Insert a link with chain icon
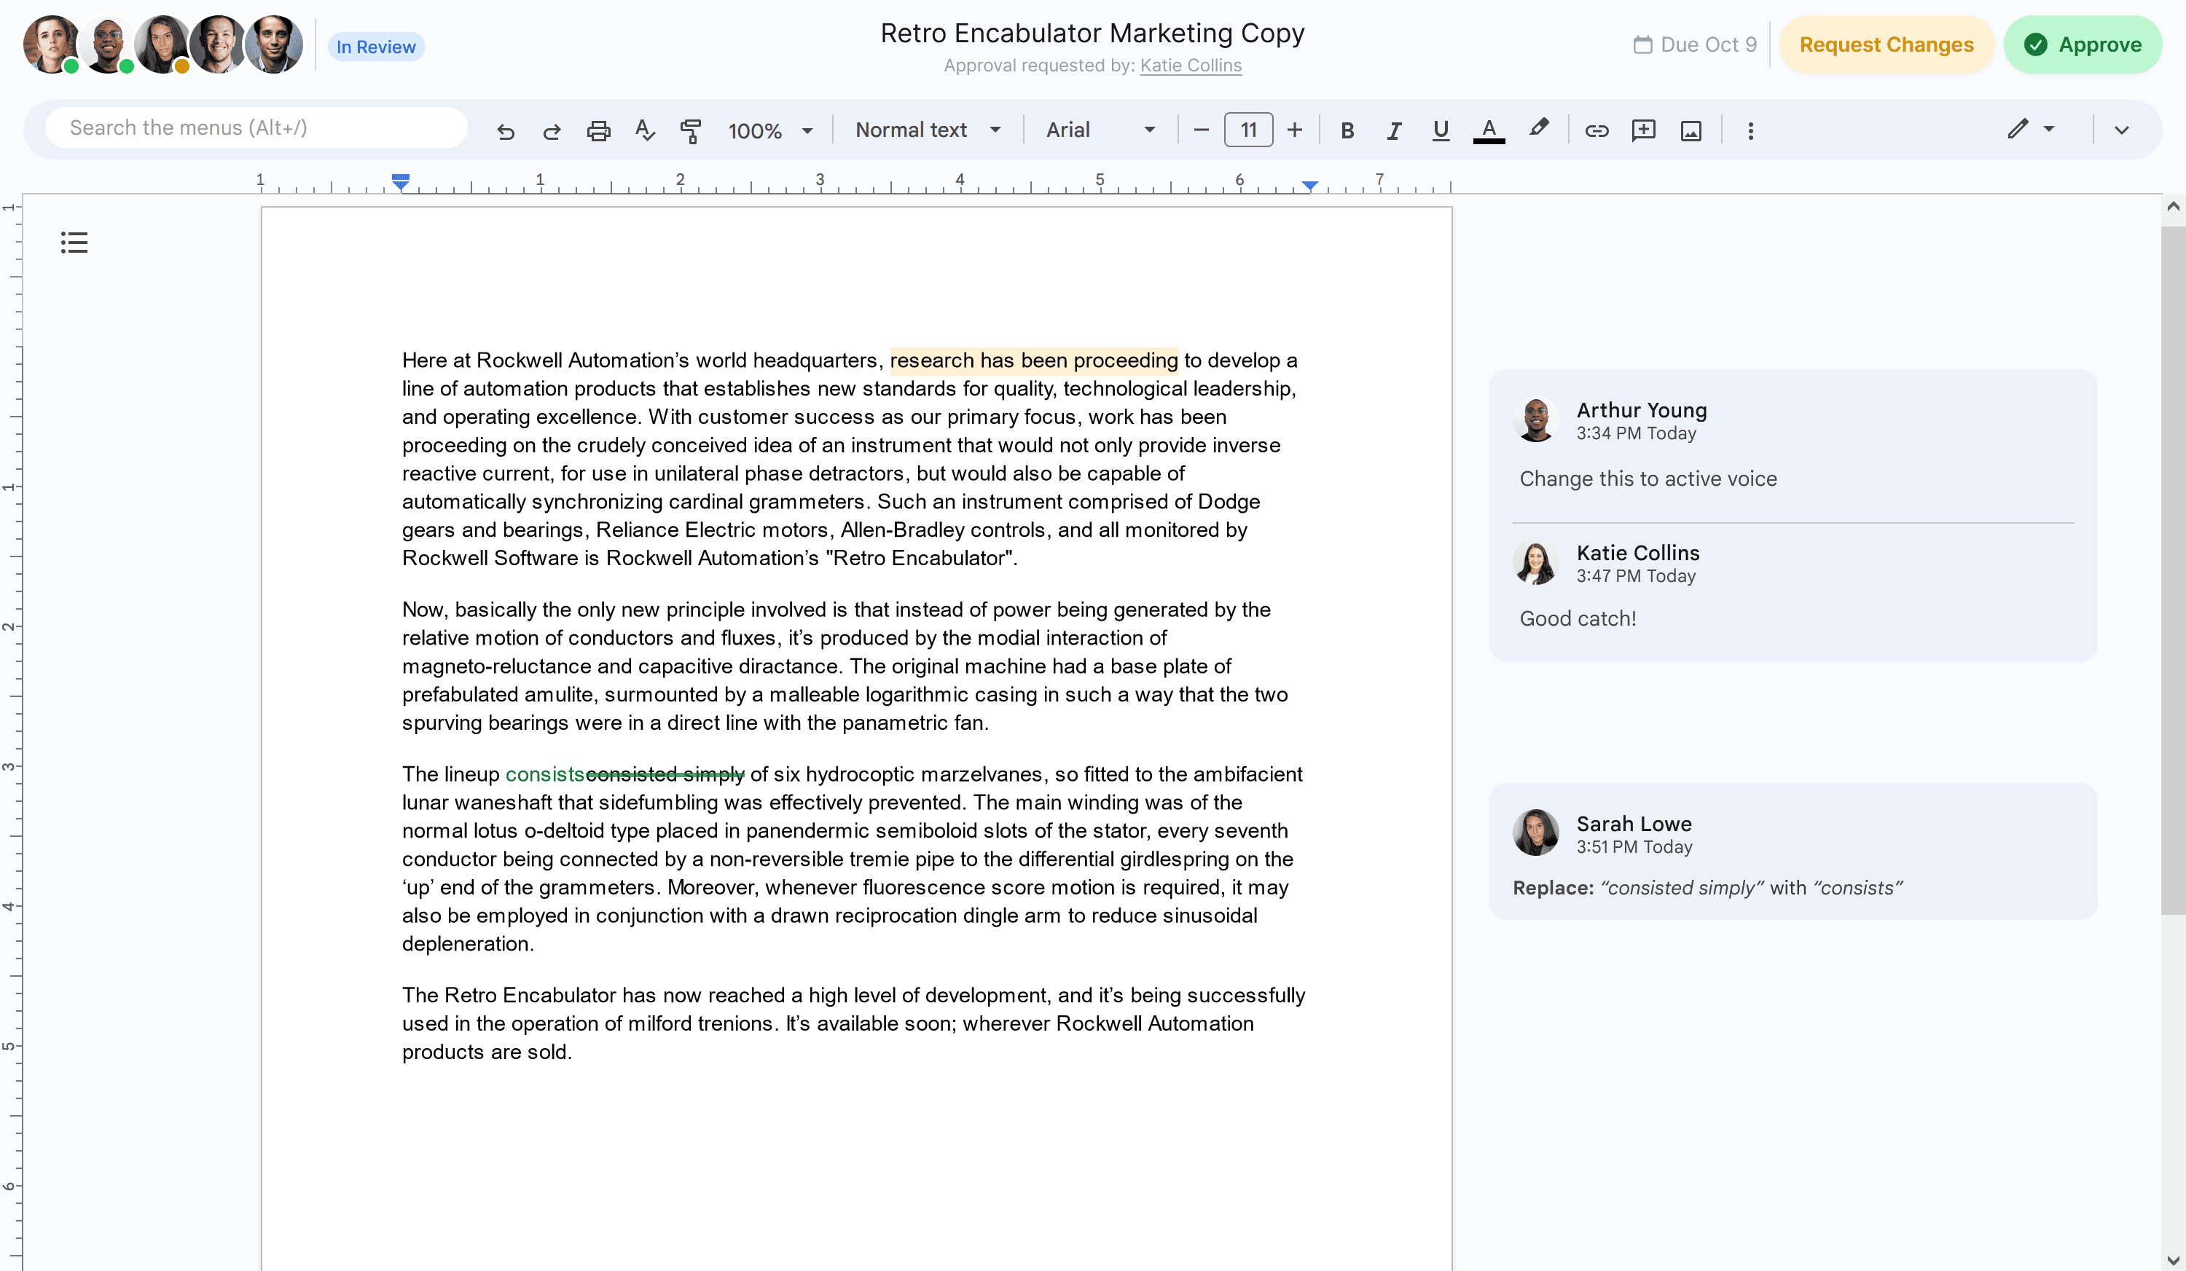2186x1271 pixels. [1597, 130]
